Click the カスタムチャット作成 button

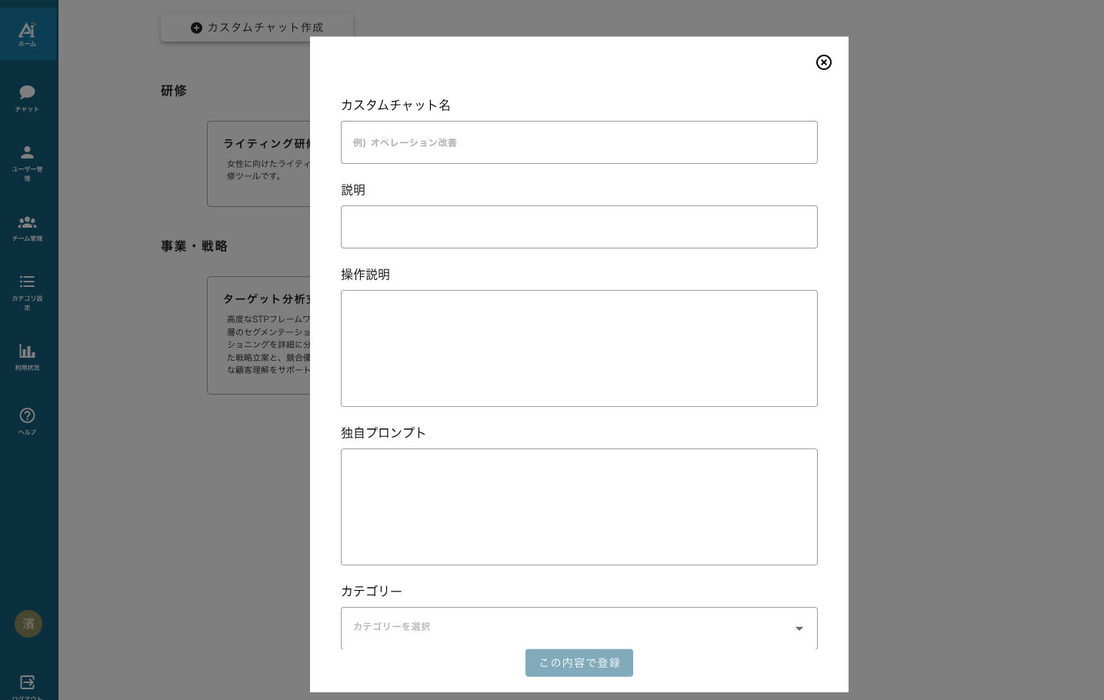coord(256,28)
